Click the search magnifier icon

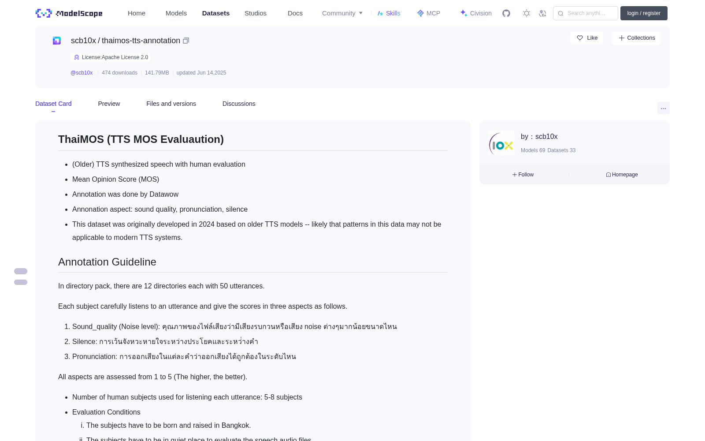coord(560,13)
